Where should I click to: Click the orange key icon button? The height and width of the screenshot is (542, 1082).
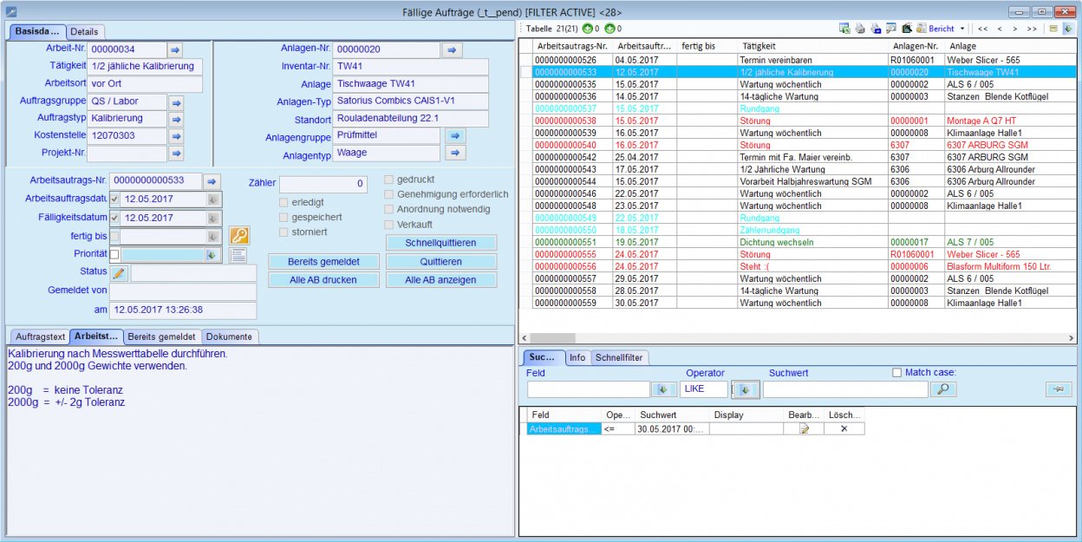(238, 236)
